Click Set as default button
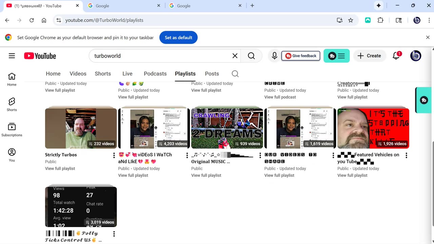Screen dimensions: 434x244 [178, 37]
